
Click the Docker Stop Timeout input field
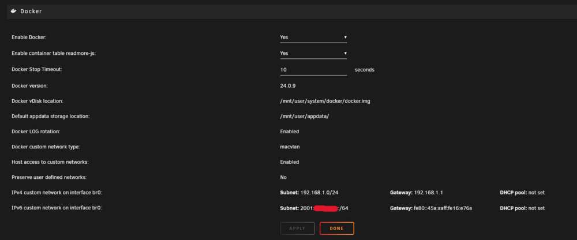313,70
